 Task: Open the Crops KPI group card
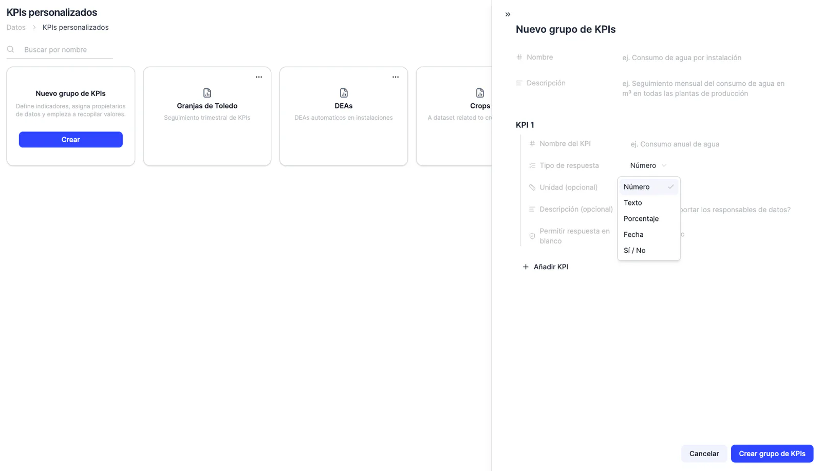(x=454, y=116)
